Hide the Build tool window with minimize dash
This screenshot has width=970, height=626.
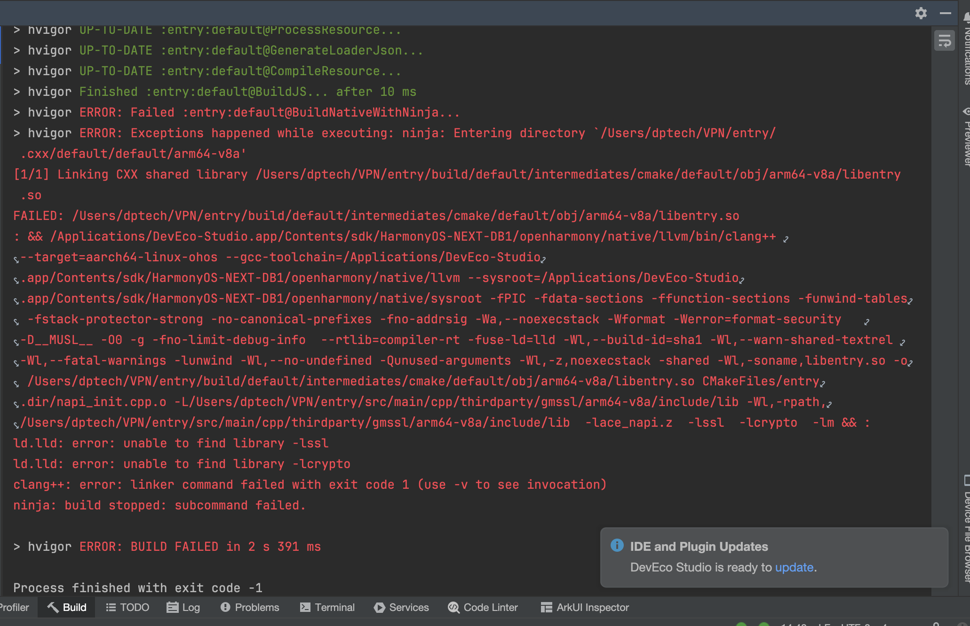point(945,13)
